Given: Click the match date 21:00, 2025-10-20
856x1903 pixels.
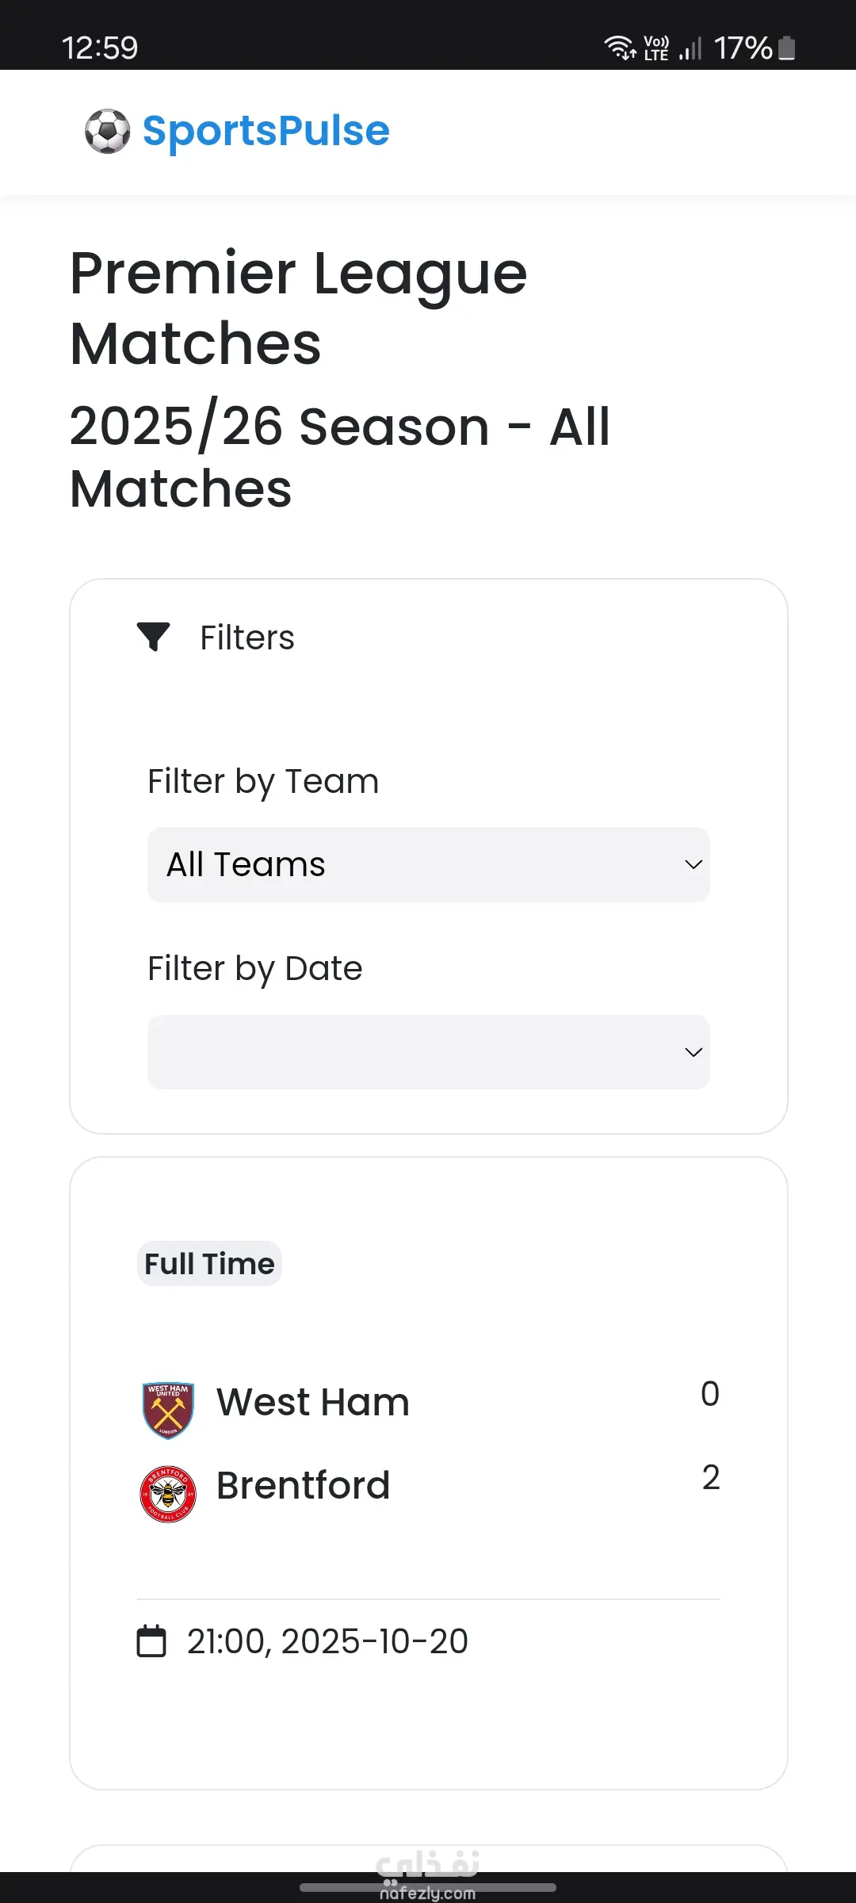Looking at the screenshot, I should (x=327, y=1641).
